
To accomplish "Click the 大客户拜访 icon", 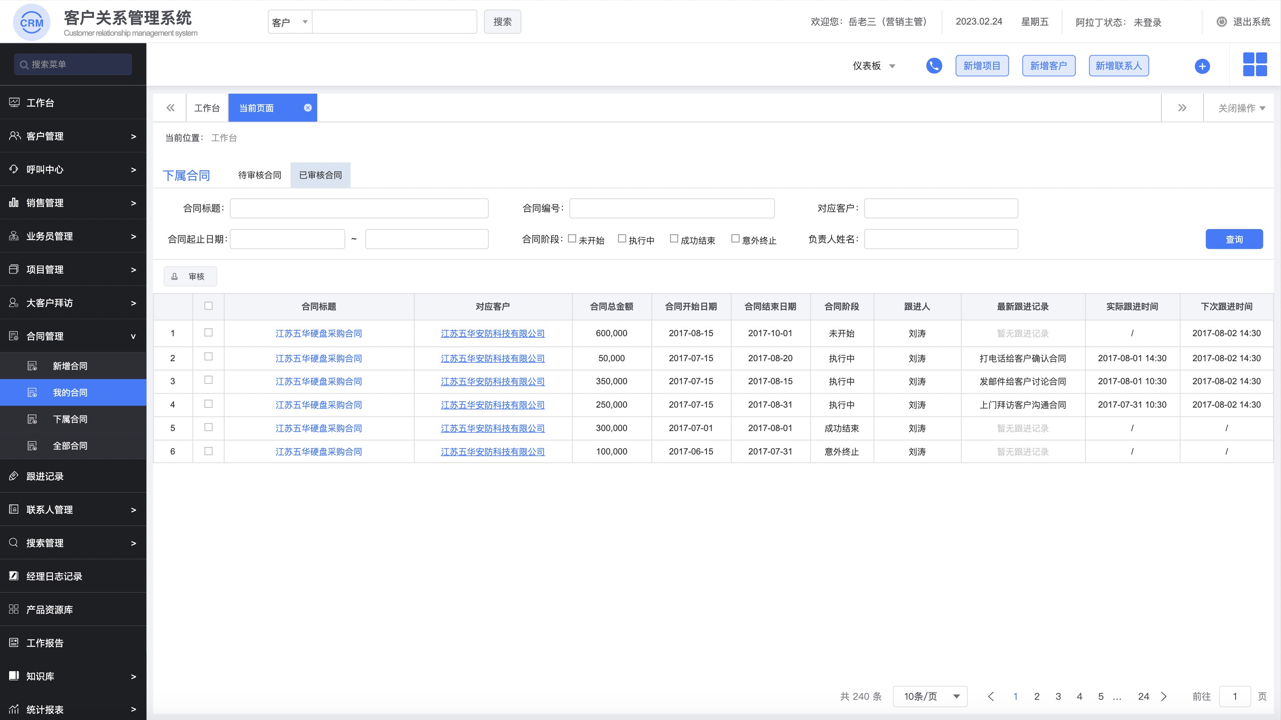I will pos(14,302).
